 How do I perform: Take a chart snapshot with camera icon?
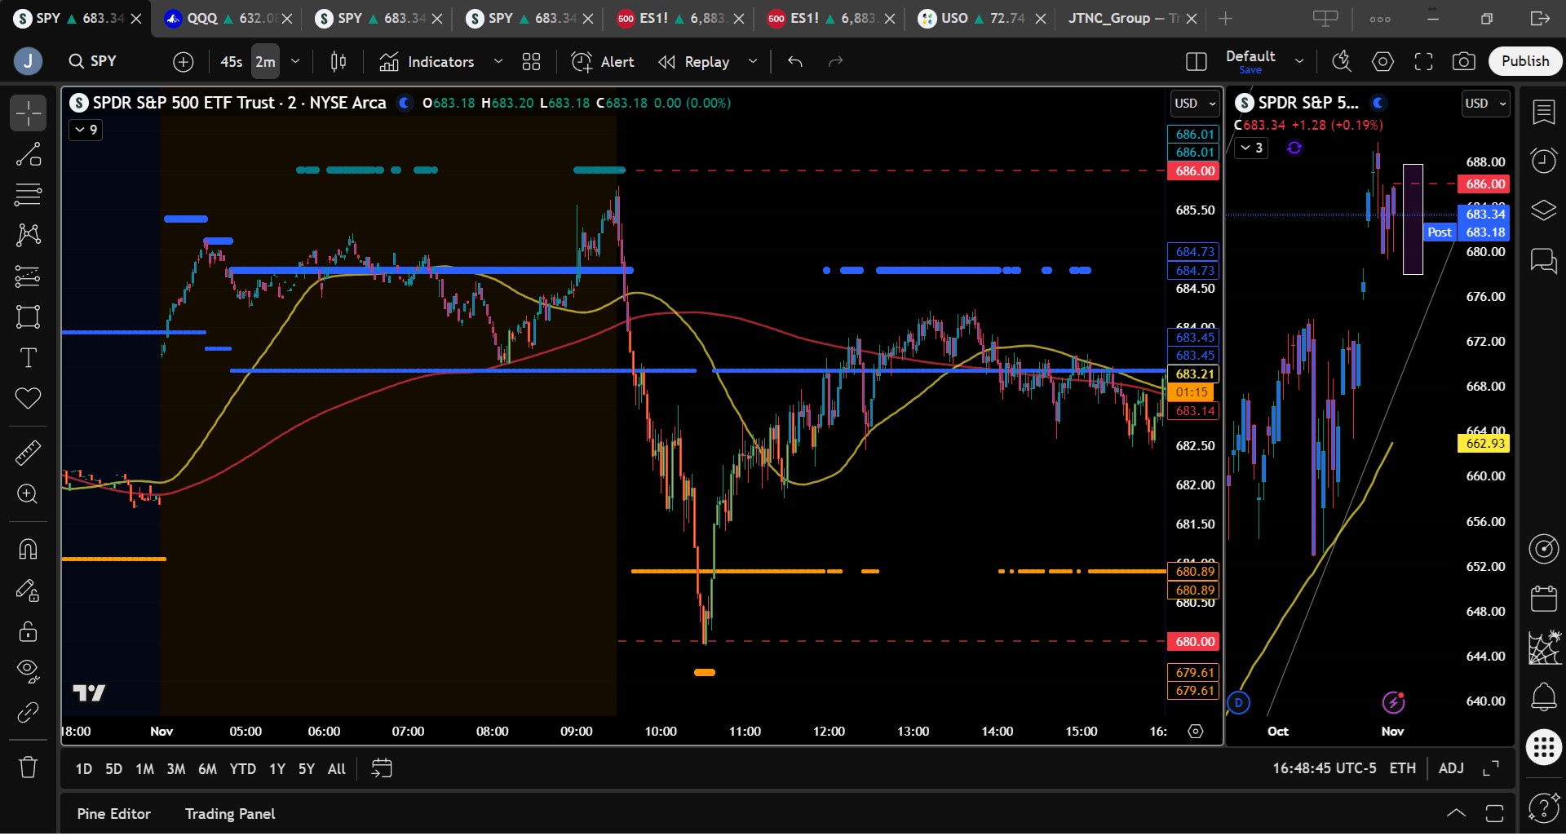(x=1464, y=61)
